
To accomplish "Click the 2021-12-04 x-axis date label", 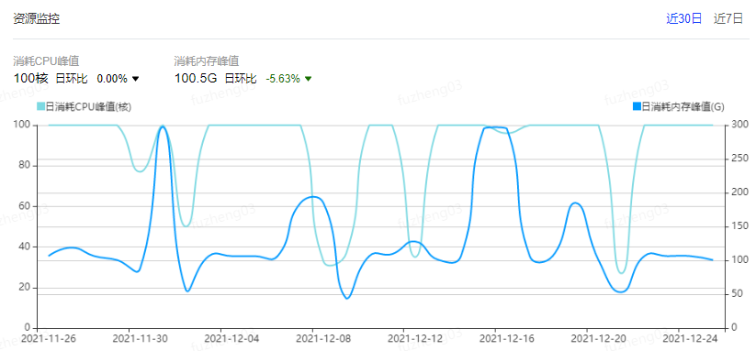I will [231, 338].
